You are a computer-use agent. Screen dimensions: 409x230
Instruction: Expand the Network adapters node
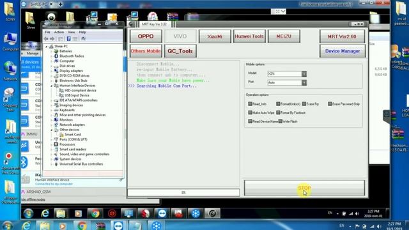pos(52,125)
